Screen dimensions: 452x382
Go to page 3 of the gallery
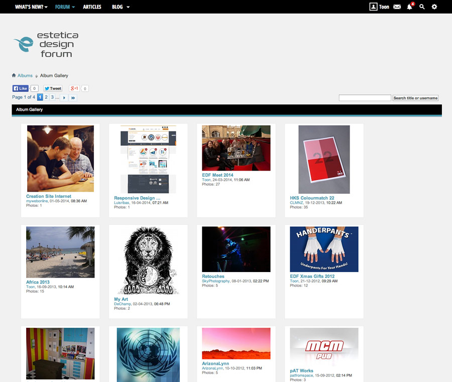tap(52, 97)
